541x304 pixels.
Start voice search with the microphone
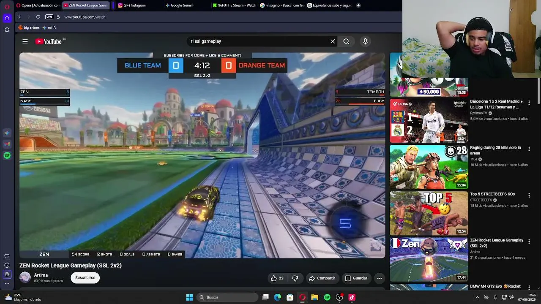(366, 41)
